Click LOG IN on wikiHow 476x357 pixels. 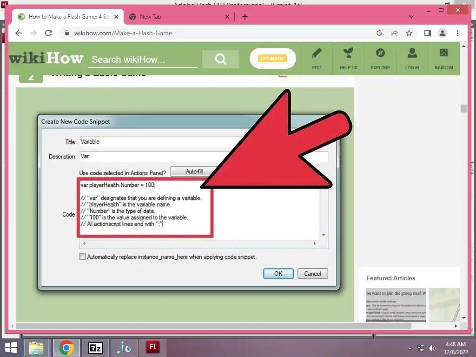412,59
